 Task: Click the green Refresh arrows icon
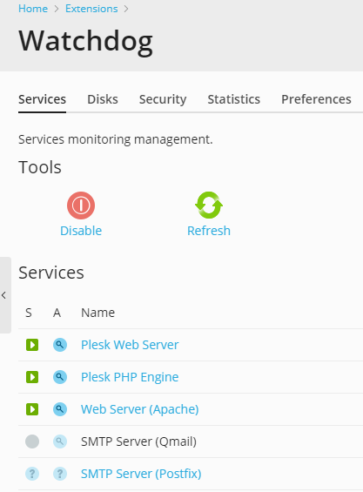(209, 206)
